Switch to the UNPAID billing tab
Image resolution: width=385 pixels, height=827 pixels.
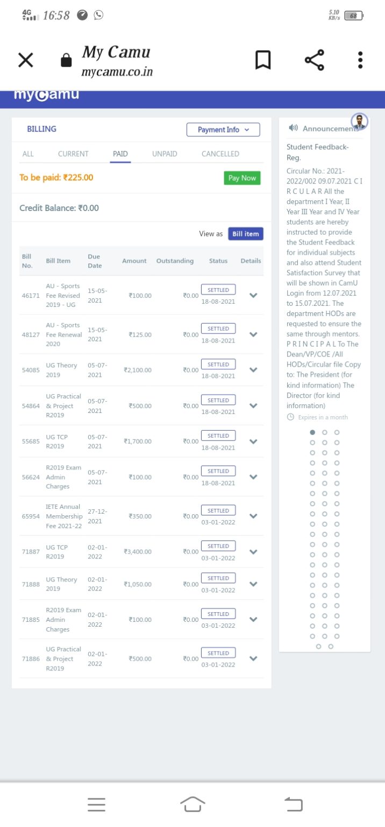pyautogui.click(x=165, y=154)
